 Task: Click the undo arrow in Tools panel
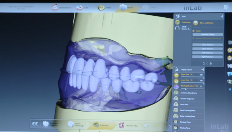(x=204, y=63)
